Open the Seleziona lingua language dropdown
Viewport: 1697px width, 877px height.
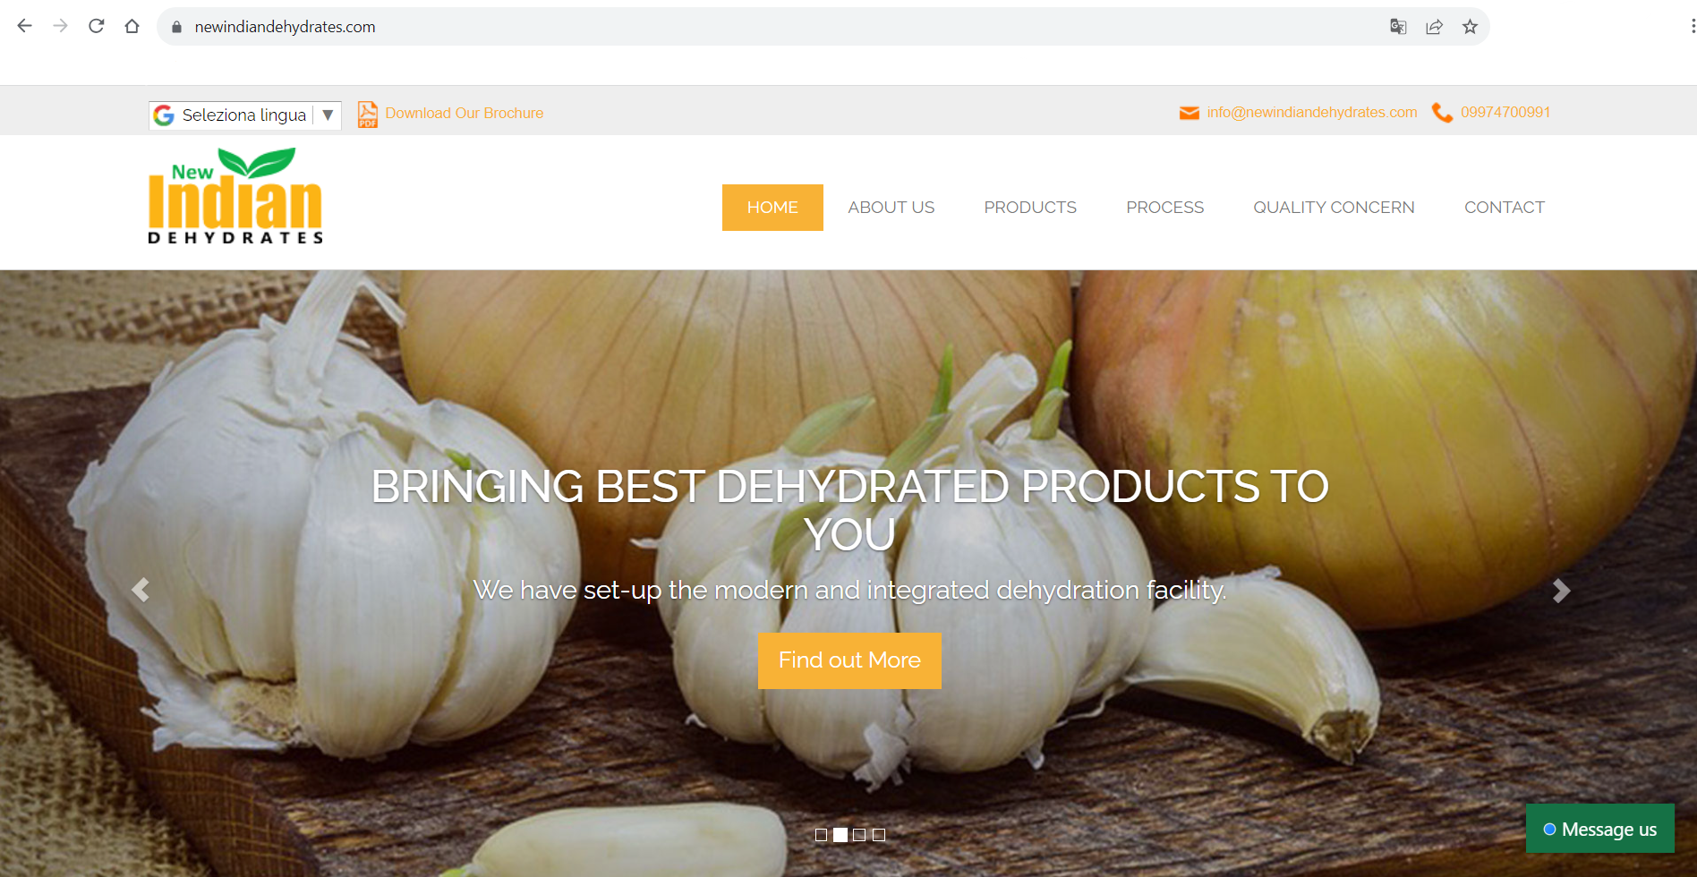pyautogui.click(x=244, y=115)
